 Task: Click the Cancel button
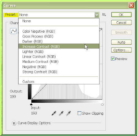coord(121,23)
